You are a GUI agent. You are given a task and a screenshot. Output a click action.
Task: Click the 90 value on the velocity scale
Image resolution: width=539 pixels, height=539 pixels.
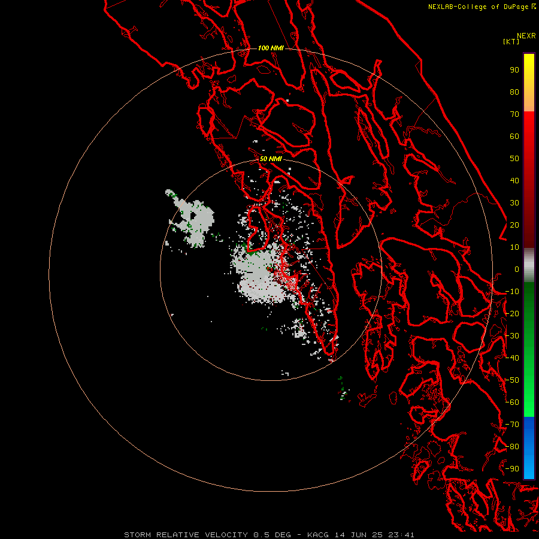(x=514, y=70)
